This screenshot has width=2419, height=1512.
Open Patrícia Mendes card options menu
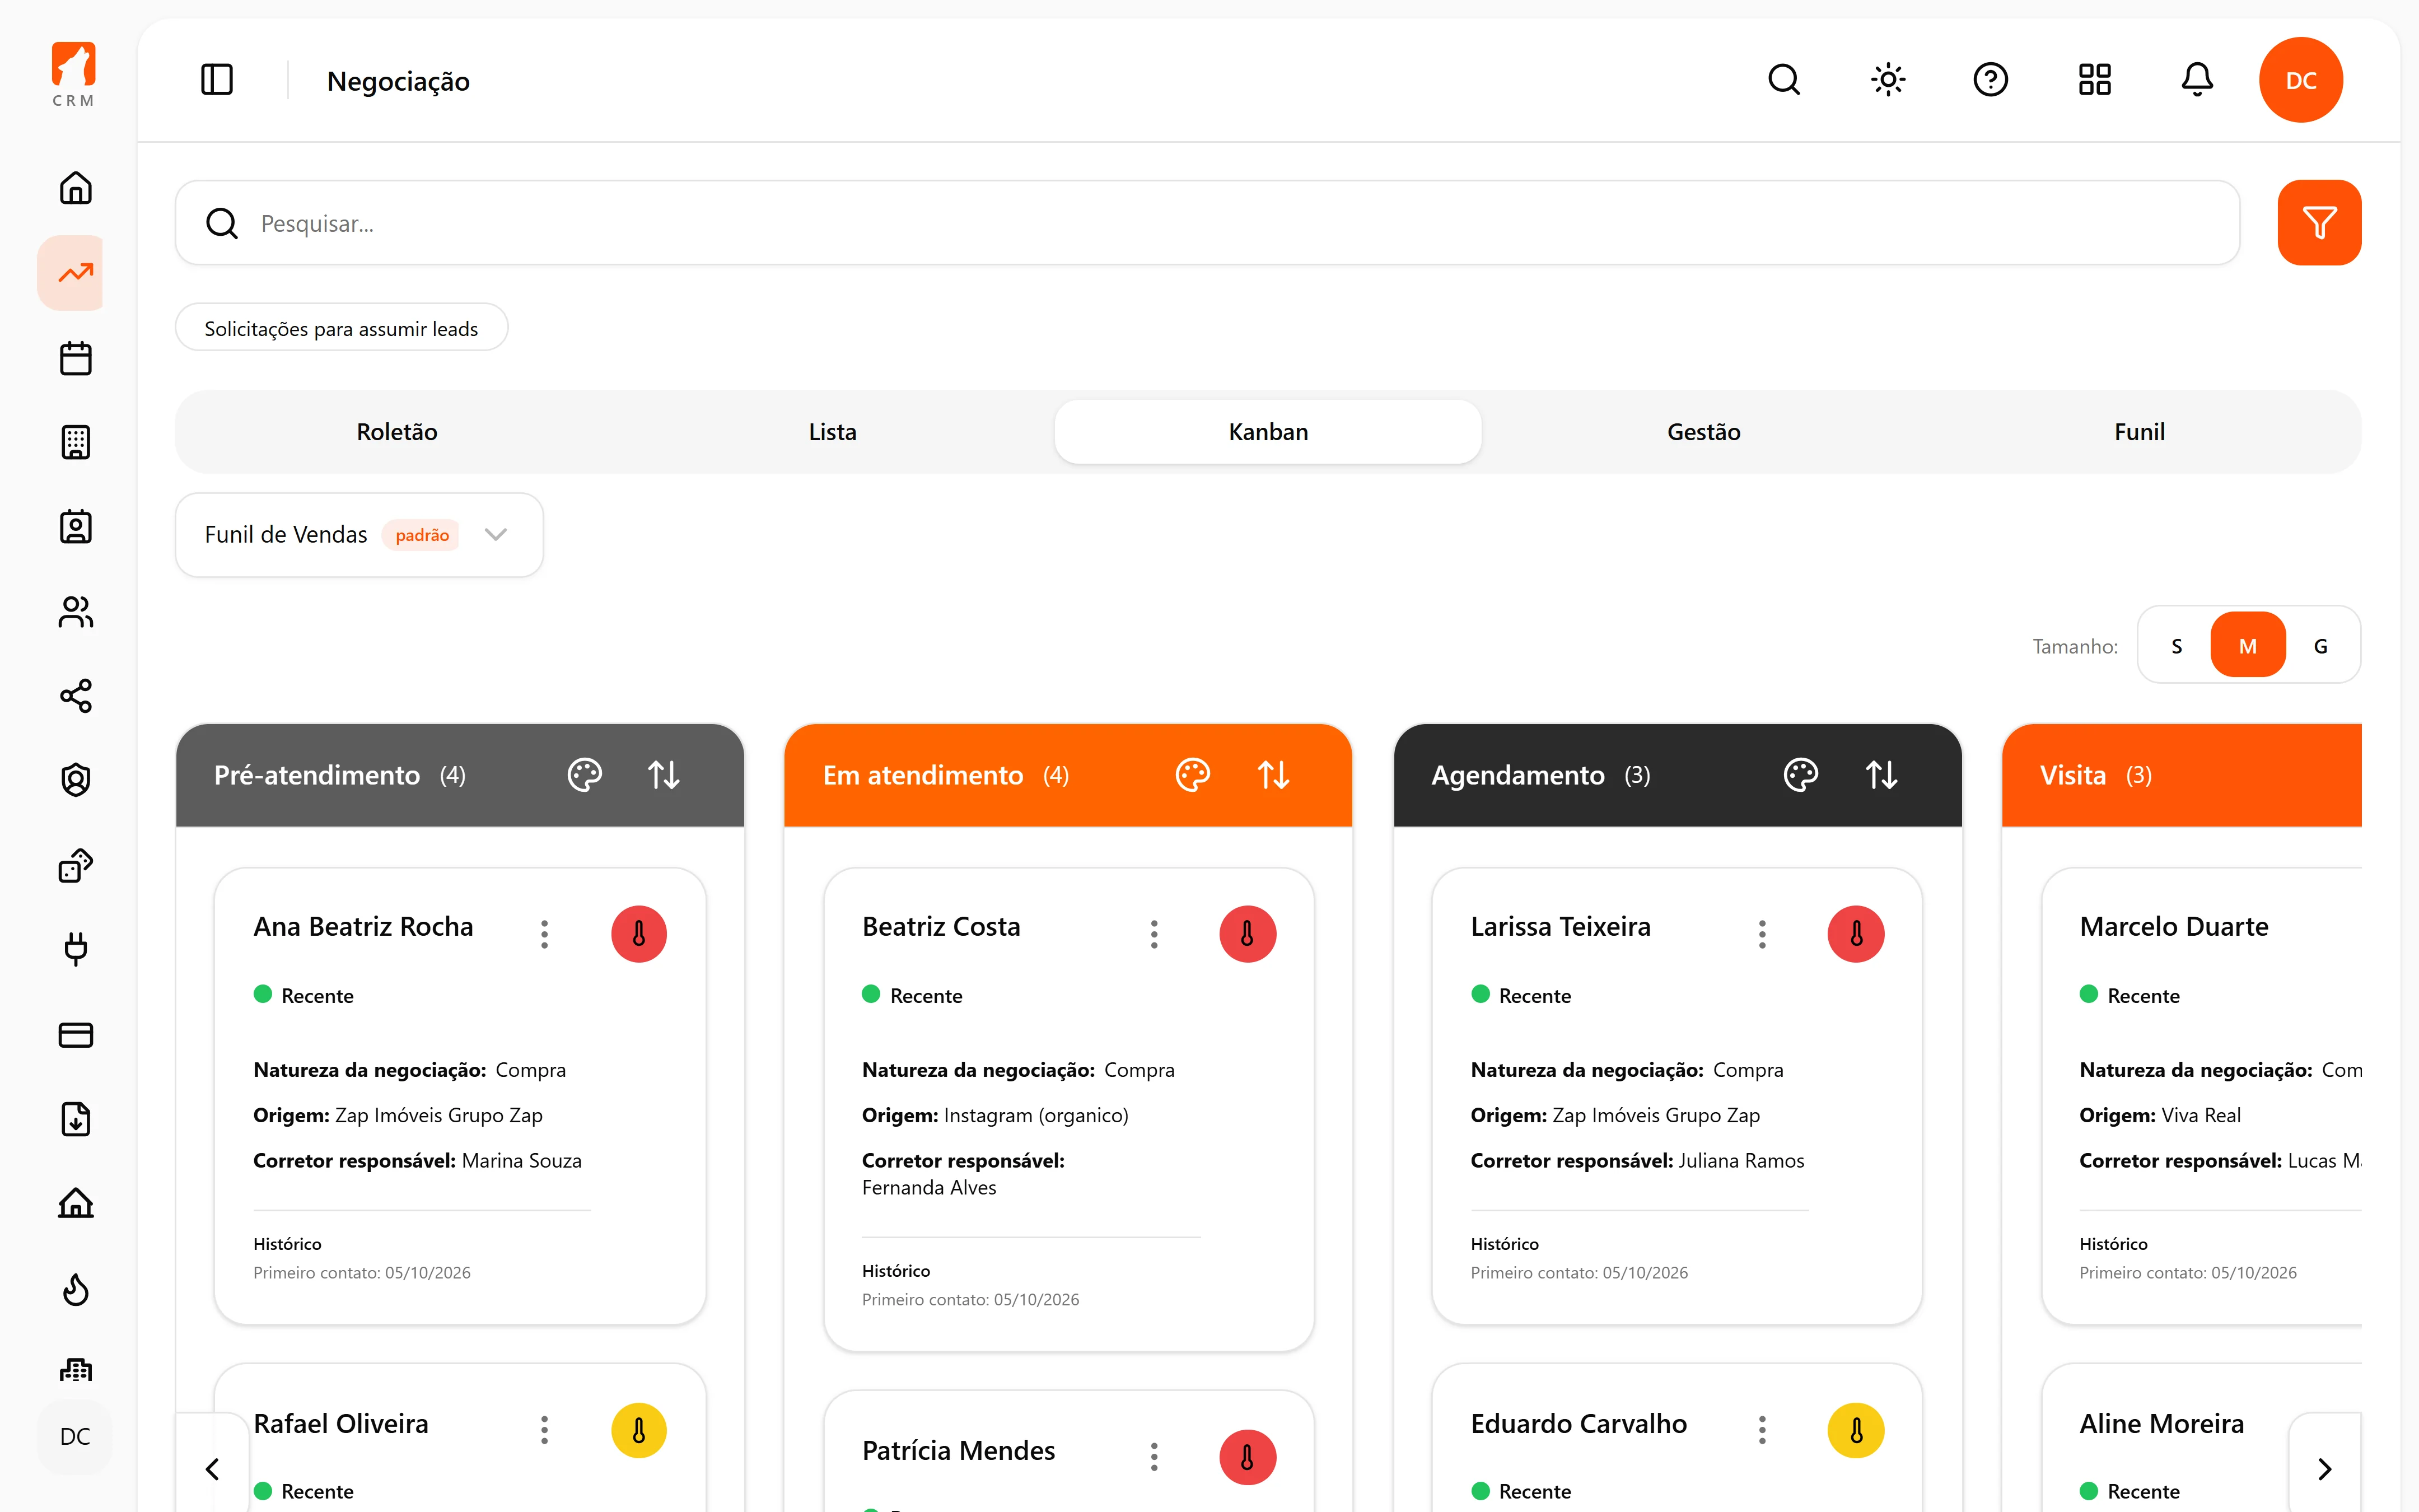(1155, 1457)
